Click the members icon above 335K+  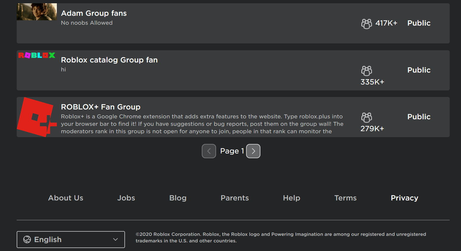click(x=366, y=70)
